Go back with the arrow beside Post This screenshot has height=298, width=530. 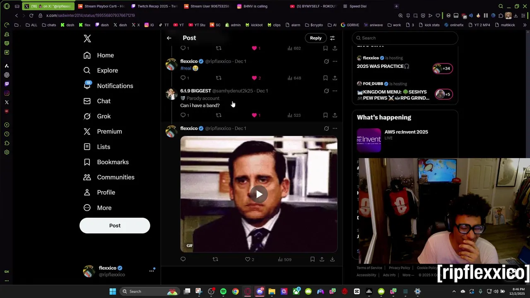tap(169, 38)
